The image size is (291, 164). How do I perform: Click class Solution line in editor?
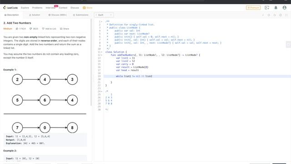point(116,52)
